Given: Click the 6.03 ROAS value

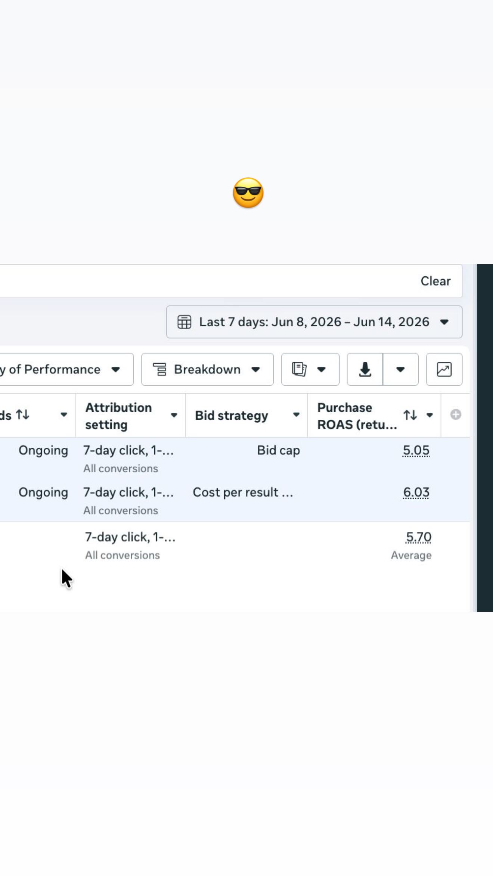Looking at the screenshot, I should tap(416, 492).
